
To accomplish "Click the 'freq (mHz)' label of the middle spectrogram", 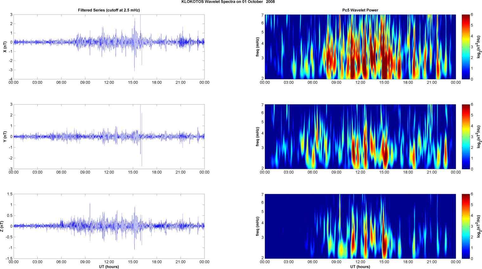I will pyautogui.click(x=258, y=137).
